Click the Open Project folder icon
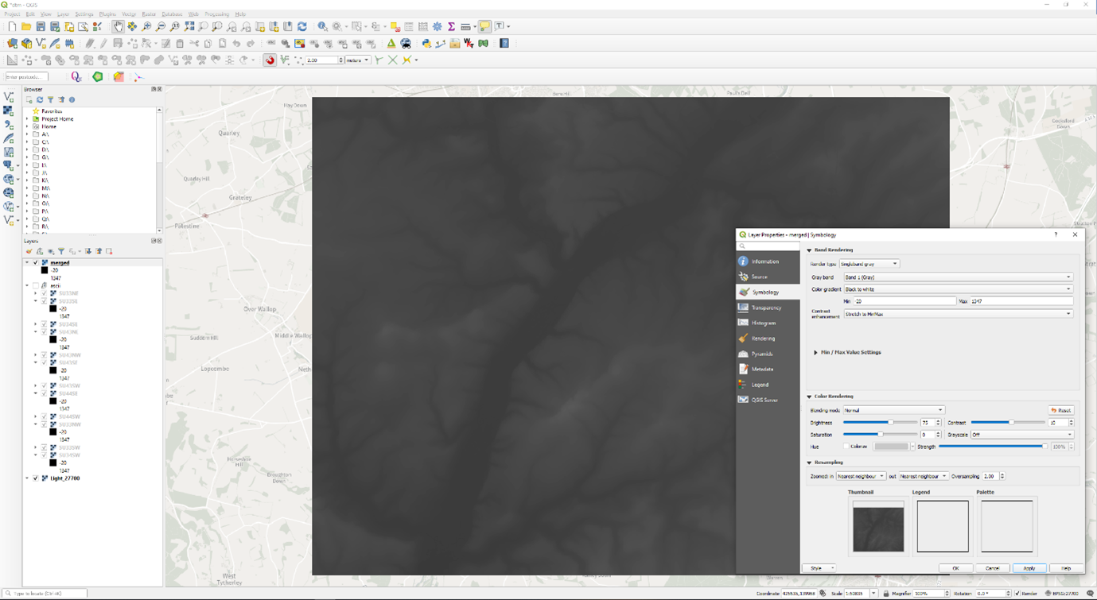Screen dimensions: 1097x600 pos(26,27)
